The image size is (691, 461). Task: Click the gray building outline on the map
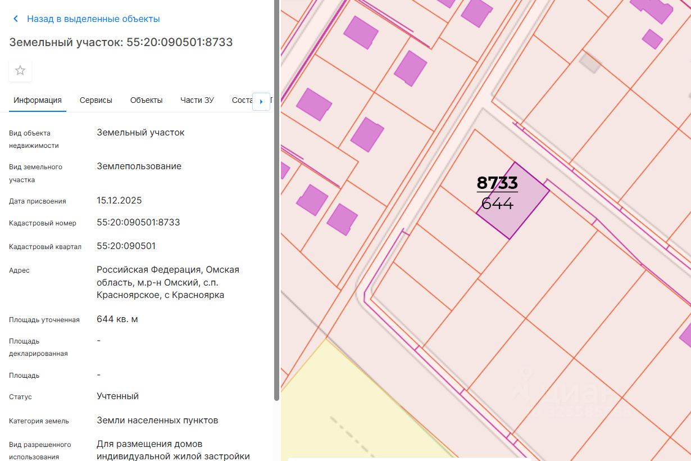point(590,61)
